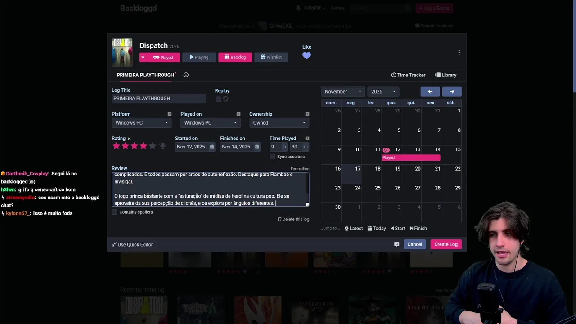
Task: Open the November month dropdown
Action: click(343, 91)
